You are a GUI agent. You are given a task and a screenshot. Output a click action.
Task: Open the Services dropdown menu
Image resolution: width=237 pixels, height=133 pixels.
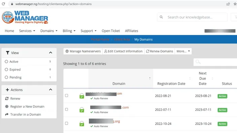tap(27, 31)
